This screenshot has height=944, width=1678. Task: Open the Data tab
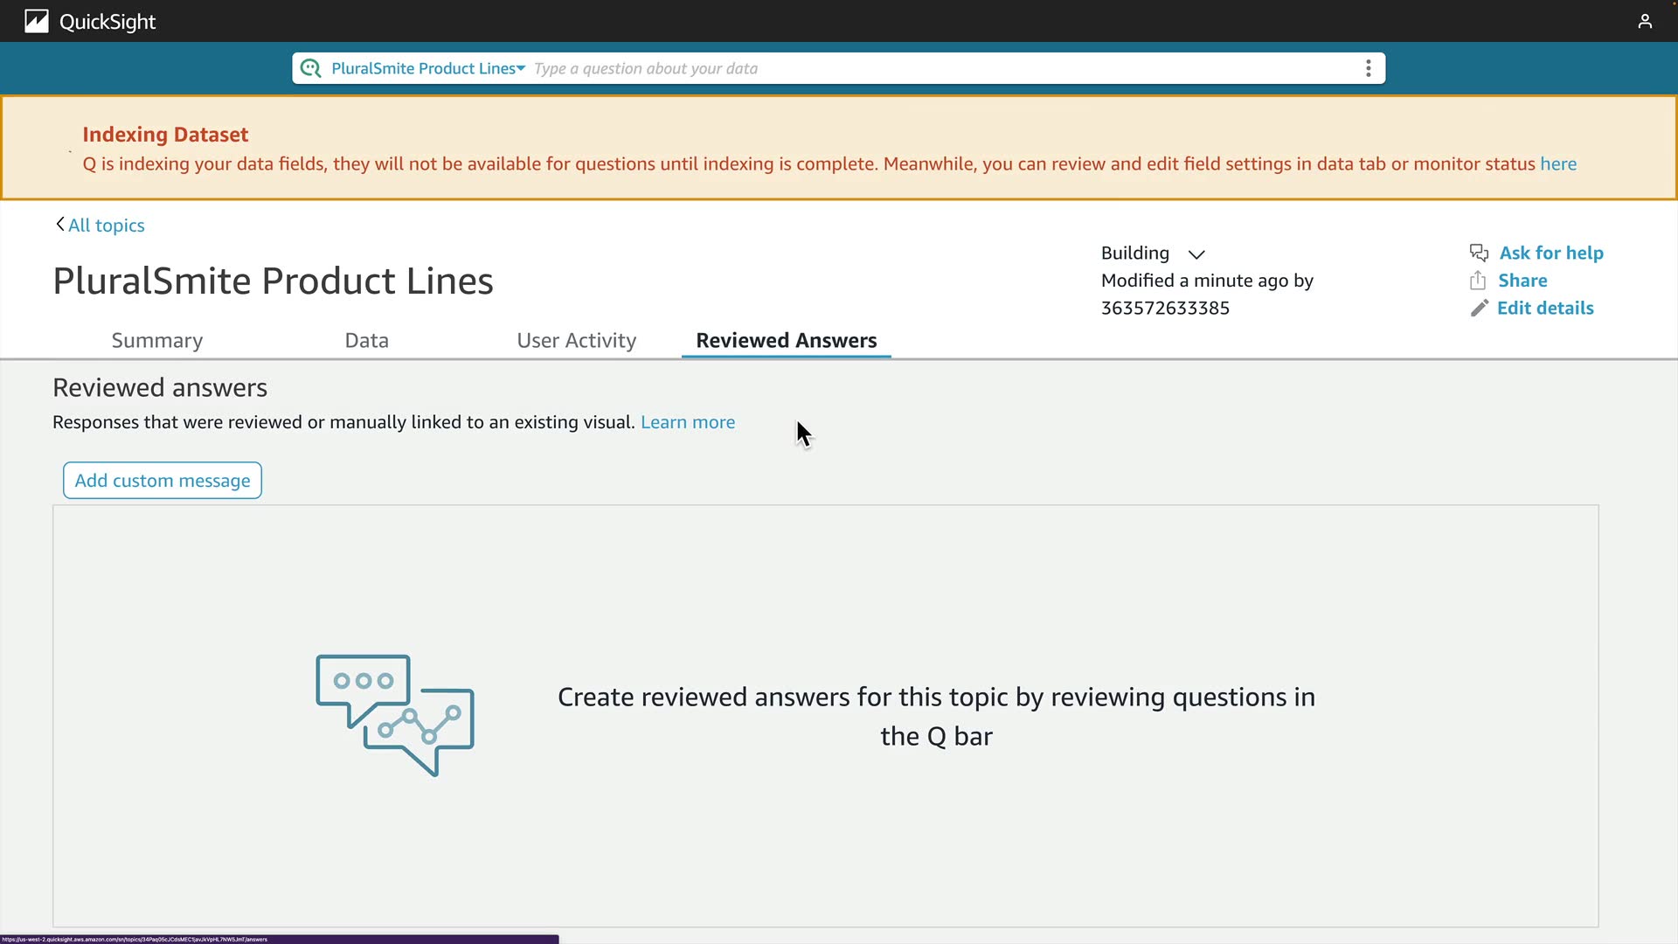(x=366, y=340)
